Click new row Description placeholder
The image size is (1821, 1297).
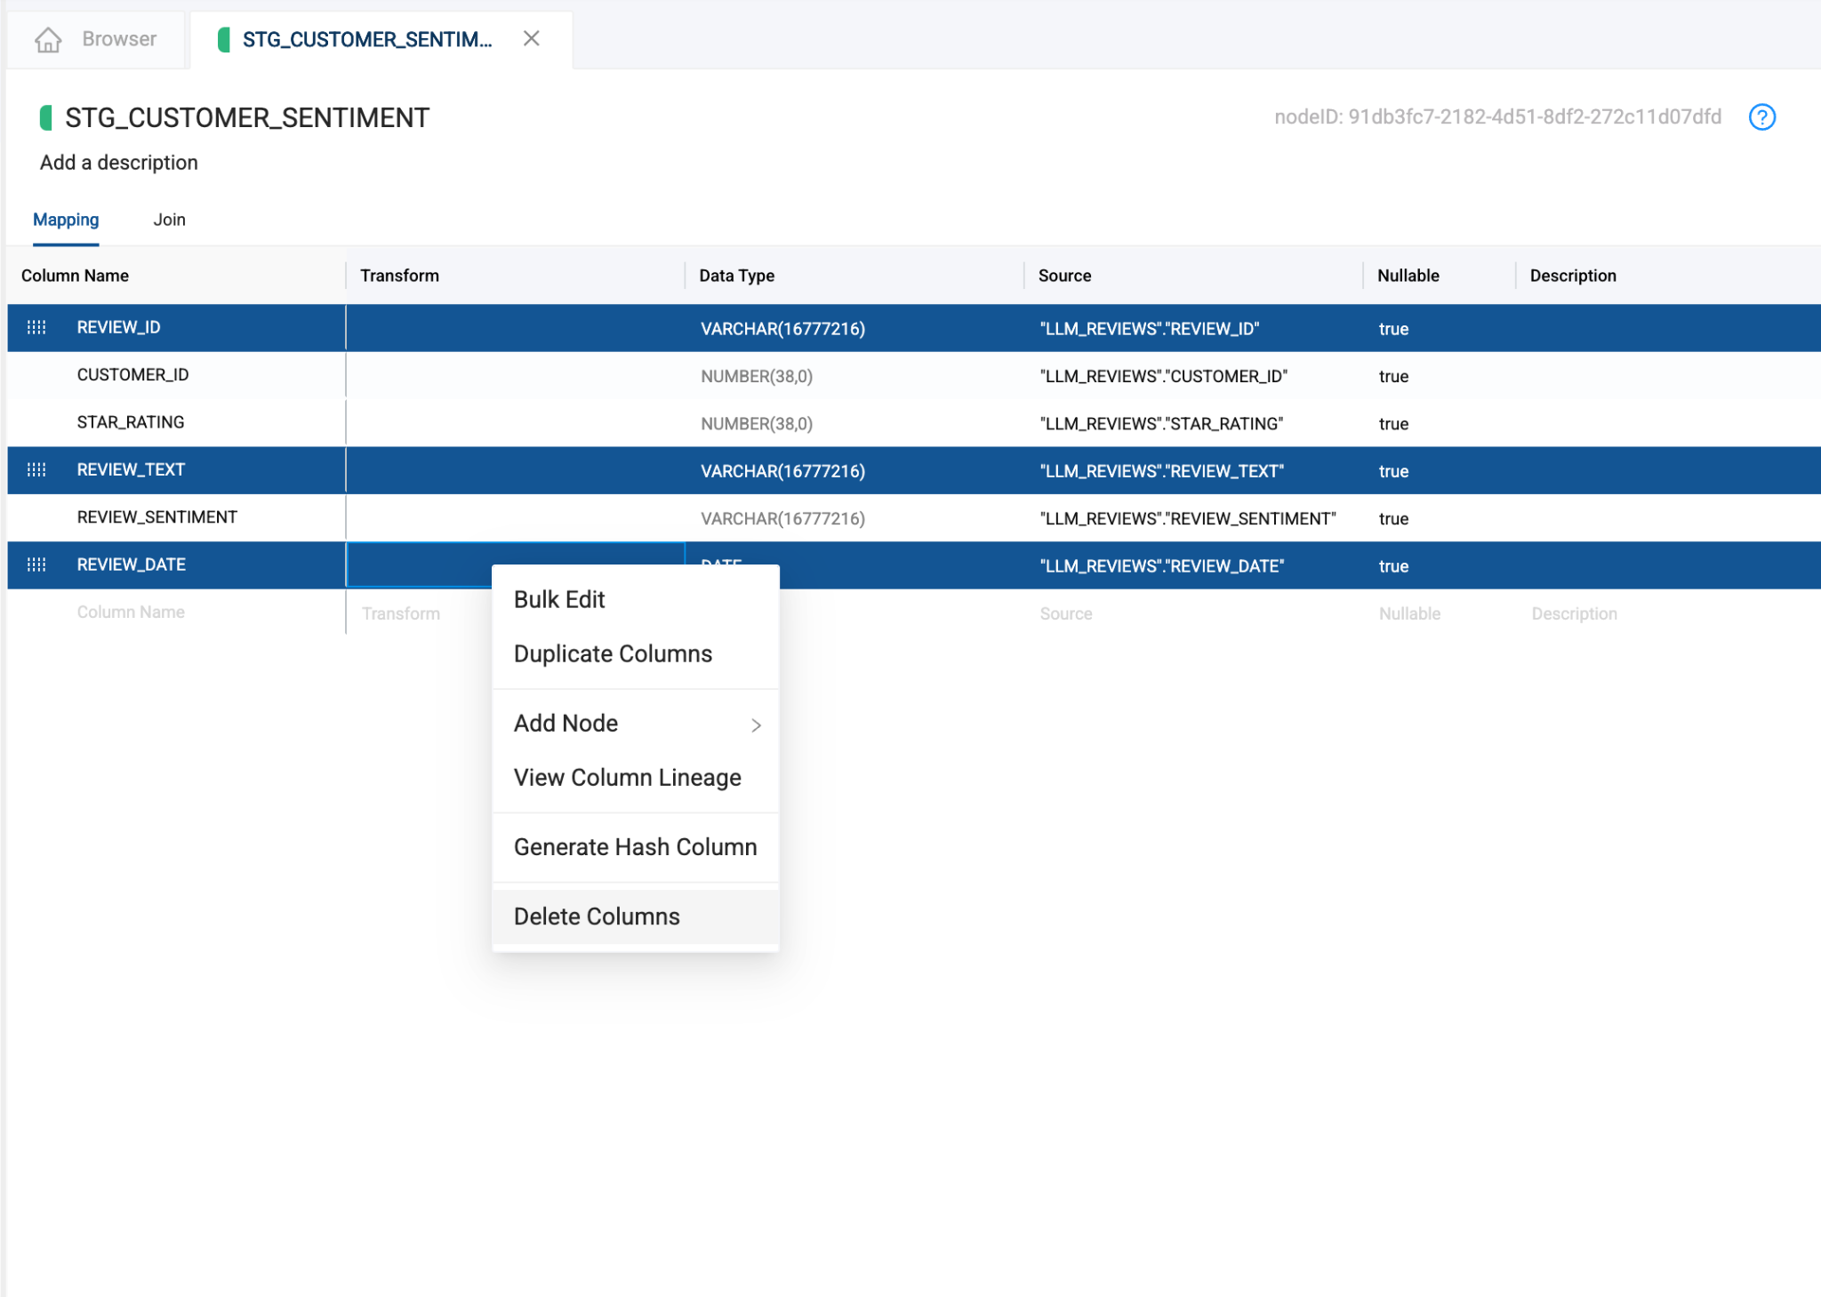click(1574, 613)
